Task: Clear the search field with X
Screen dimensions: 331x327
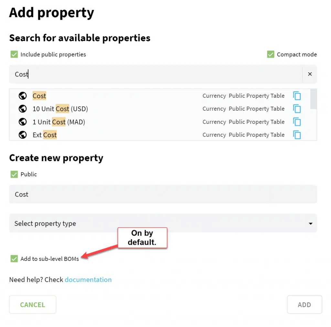Action: tap(310, 74)
